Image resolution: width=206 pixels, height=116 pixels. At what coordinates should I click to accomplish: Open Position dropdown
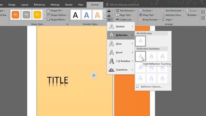(146, 10)
